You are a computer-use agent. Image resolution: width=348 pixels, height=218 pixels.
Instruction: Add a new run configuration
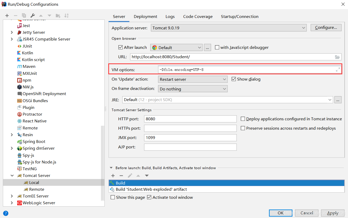pos(7,15)
